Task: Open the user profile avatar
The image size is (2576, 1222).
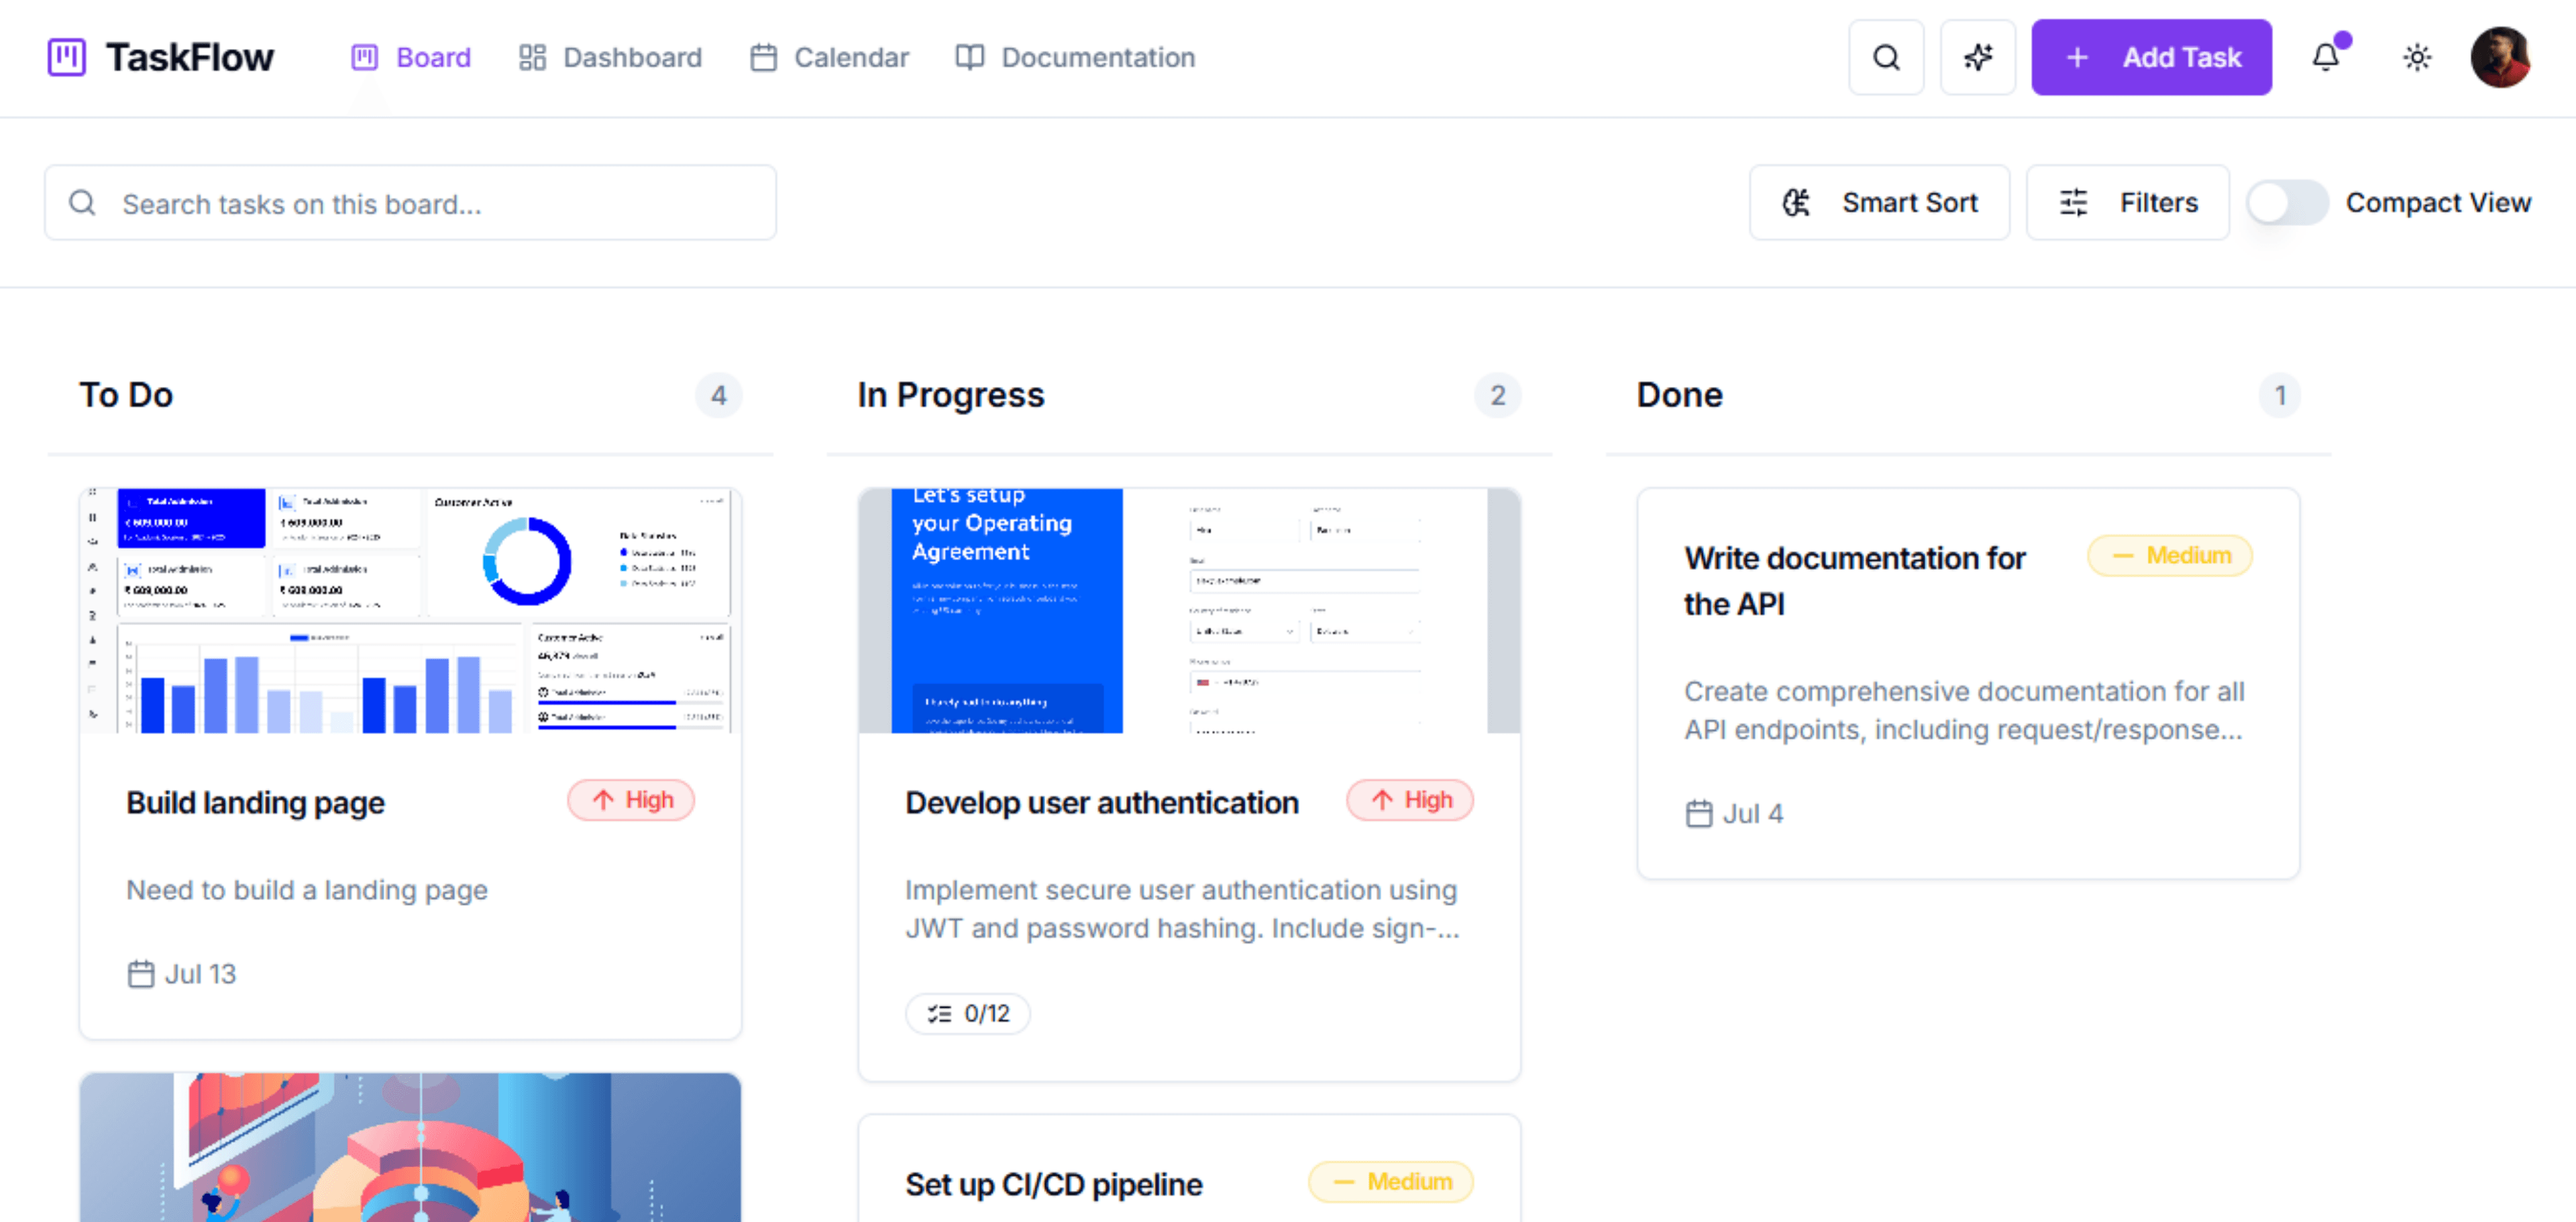Action: click(x=2500, y=57)
